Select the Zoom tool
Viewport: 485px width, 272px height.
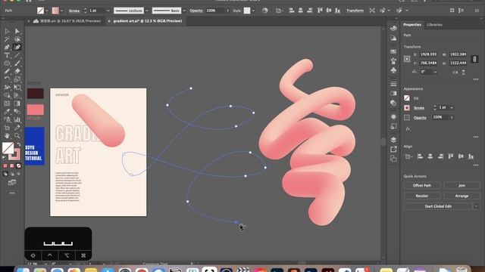pyautogui.click(x=17, y=136)
